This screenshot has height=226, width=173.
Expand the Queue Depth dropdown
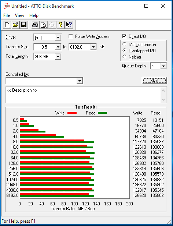tap(163, 66)
